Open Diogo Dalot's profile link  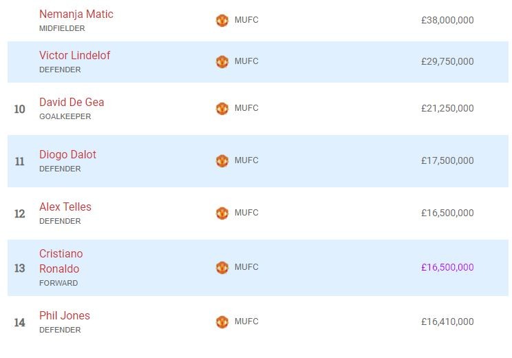pyautogui.click(x=67, y=155)
